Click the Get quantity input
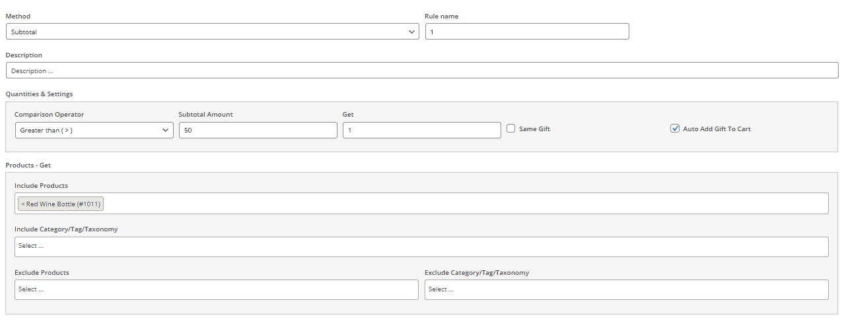Viewport: 842px width, 323px height. pyautogui.click(x=421, y=131)
